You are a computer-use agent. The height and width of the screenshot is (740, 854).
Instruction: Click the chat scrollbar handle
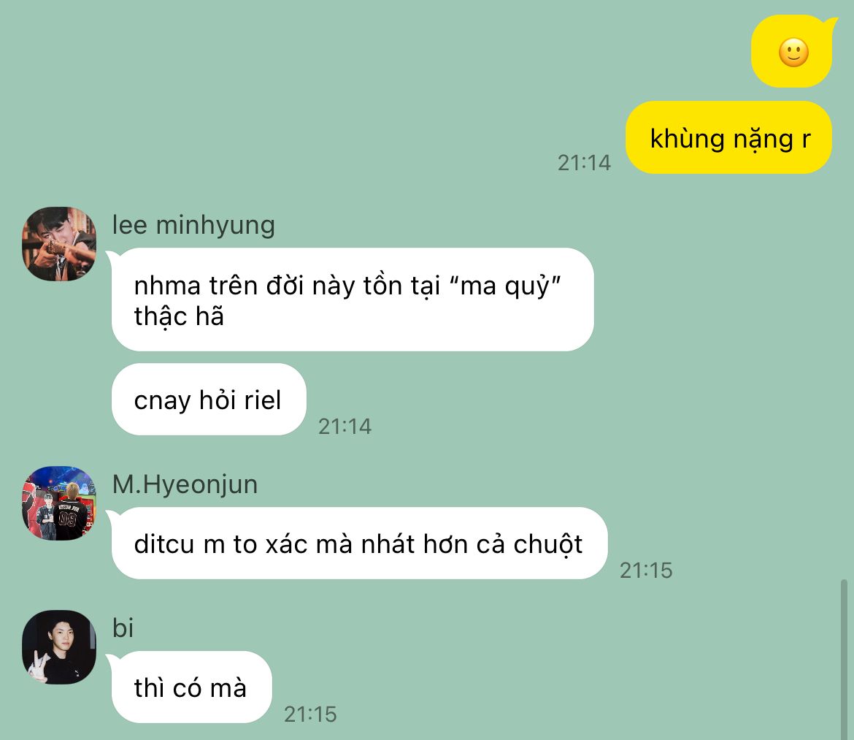(x=844, y=660)
